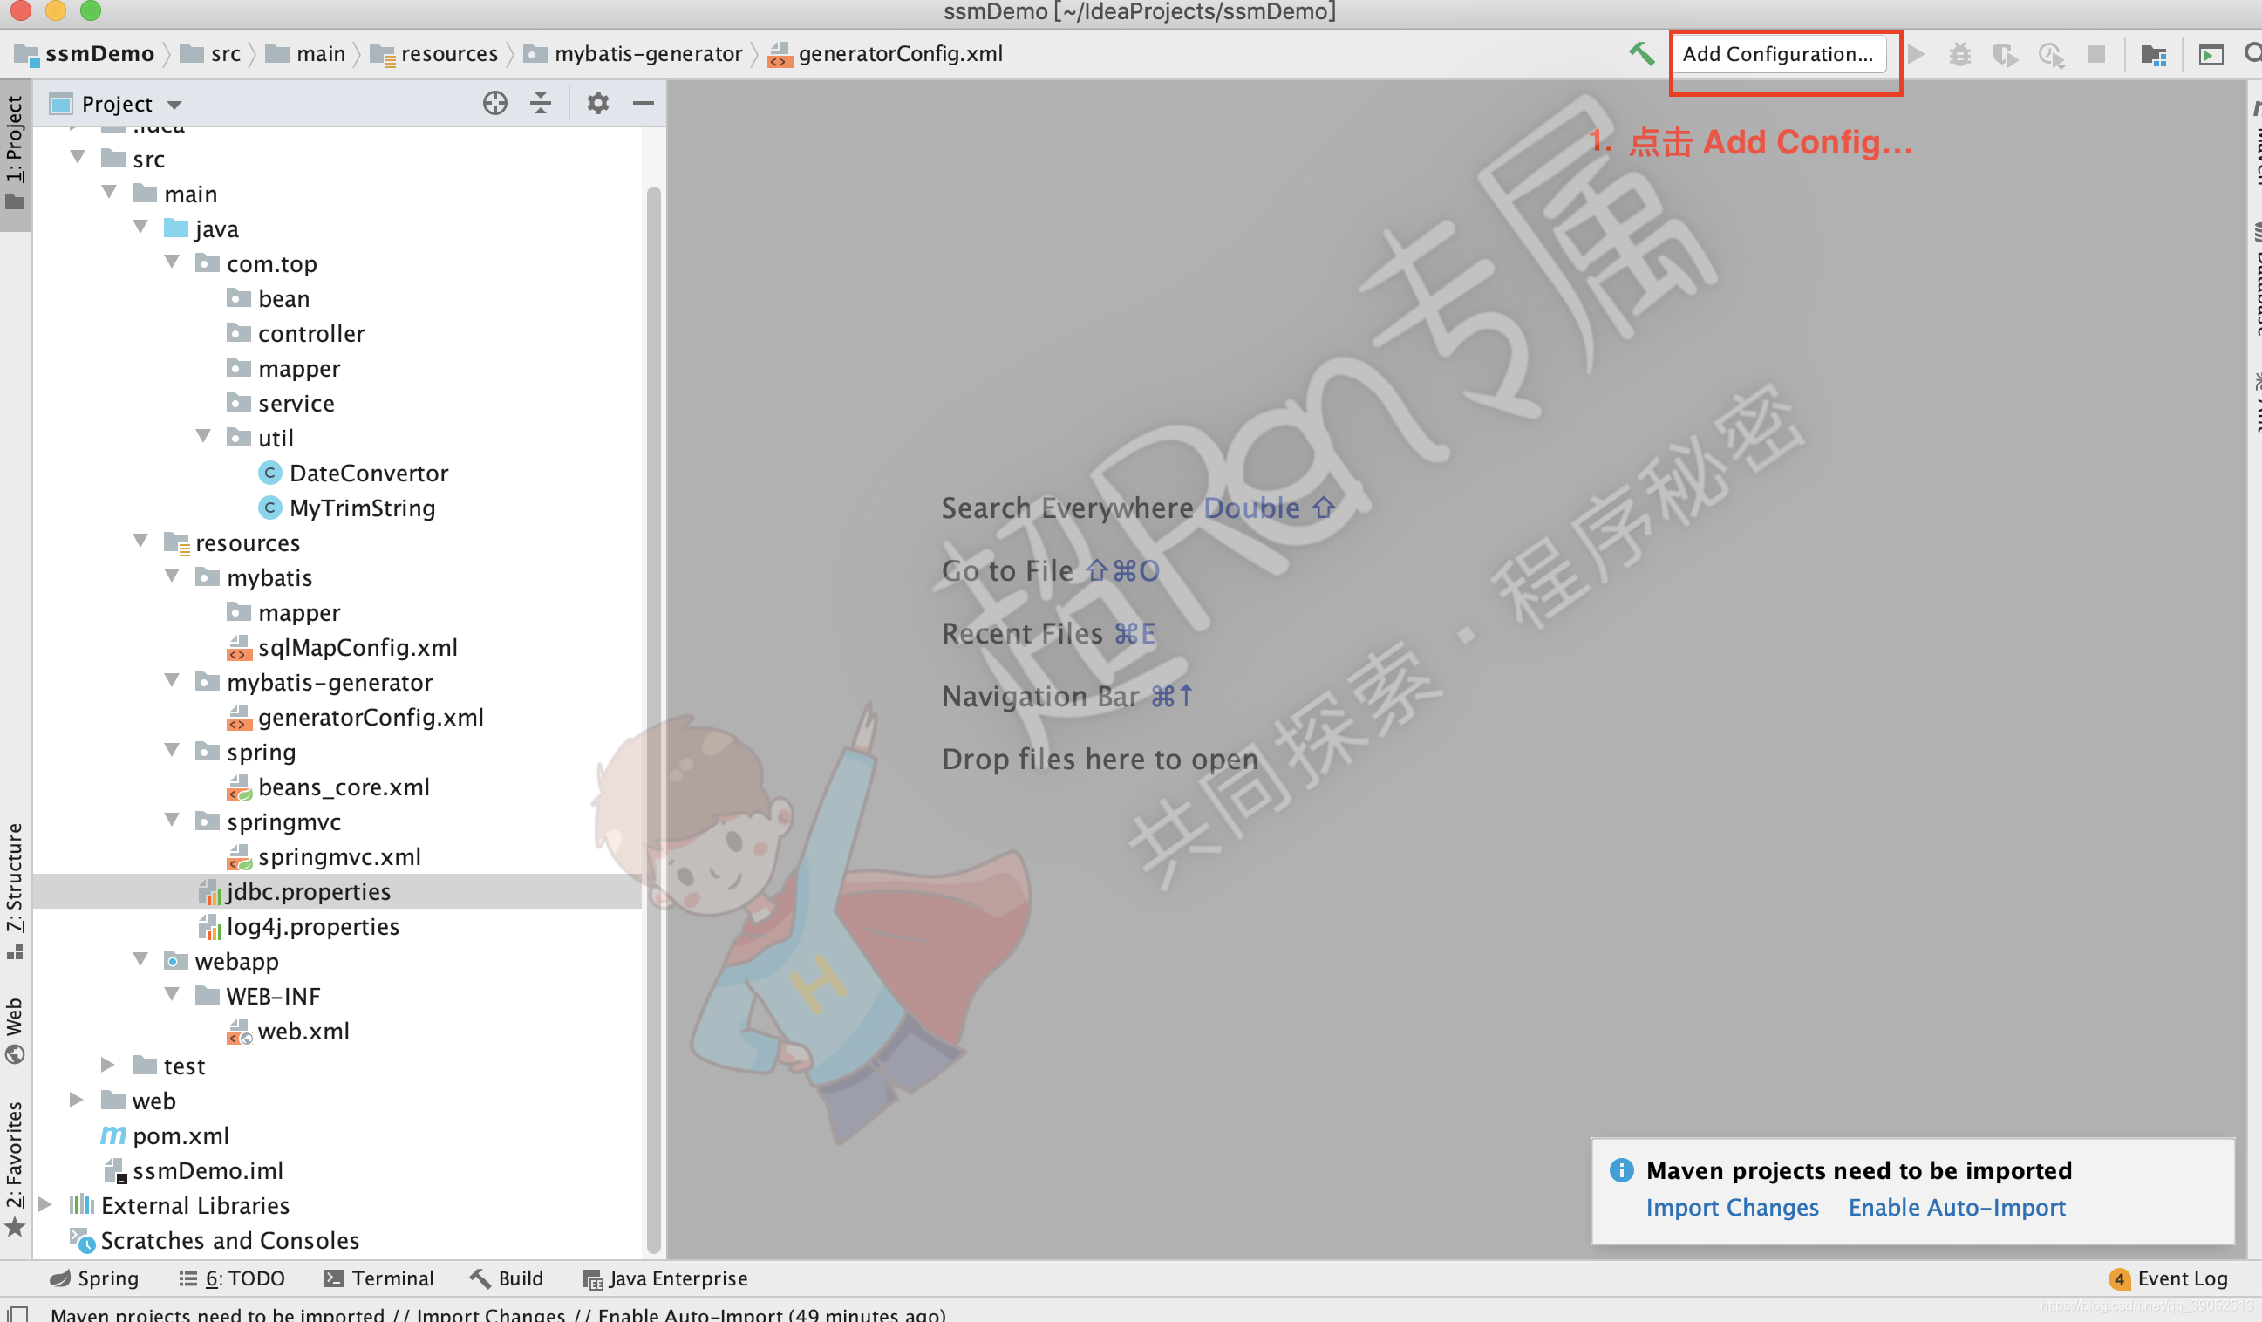Viewport: 2262px width, 1322px height.
Task: Open Project Structure icon in toolbar
Action: pyautogui.click(x=2153, y=55)
